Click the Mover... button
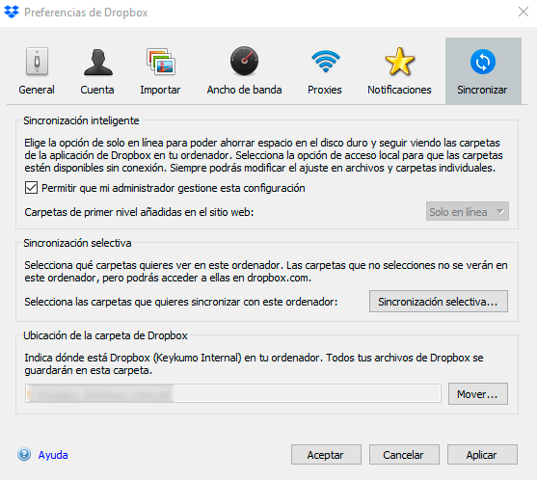The image size is (537, 480). coord(478,393)
